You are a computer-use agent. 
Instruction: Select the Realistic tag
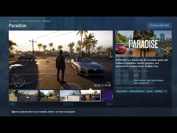pyautogui.click(x=158, y=91)
